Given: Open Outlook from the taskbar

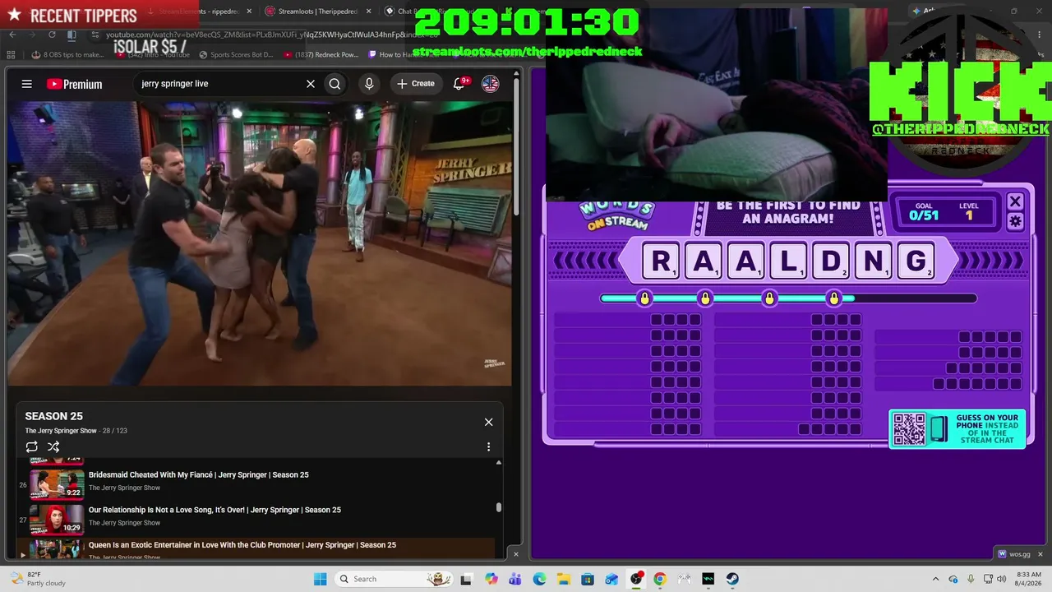Looking at the screenshot, I should [611, 579].
